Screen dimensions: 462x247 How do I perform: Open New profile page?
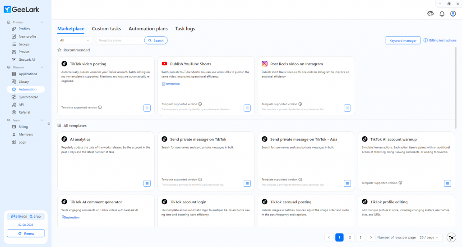(x=27, y=36)
